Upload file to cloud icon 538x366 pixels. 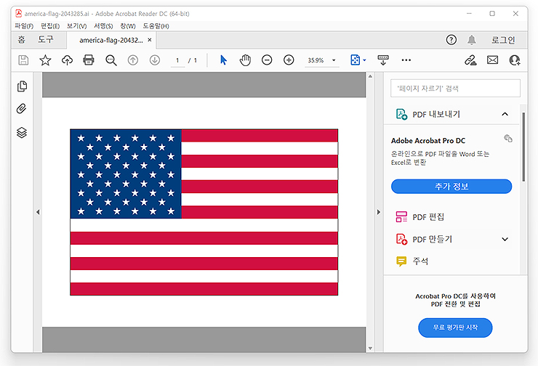67,60
